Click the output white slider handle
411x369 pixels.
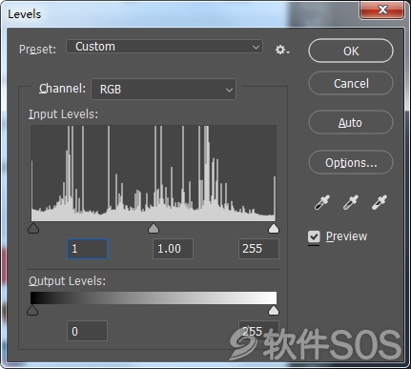pyautogui.click(x=274, y=310)
